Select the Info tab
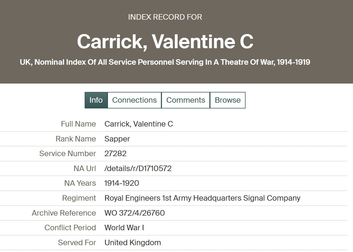Screen dimensions: 353x252 click(x=96, y=100)
